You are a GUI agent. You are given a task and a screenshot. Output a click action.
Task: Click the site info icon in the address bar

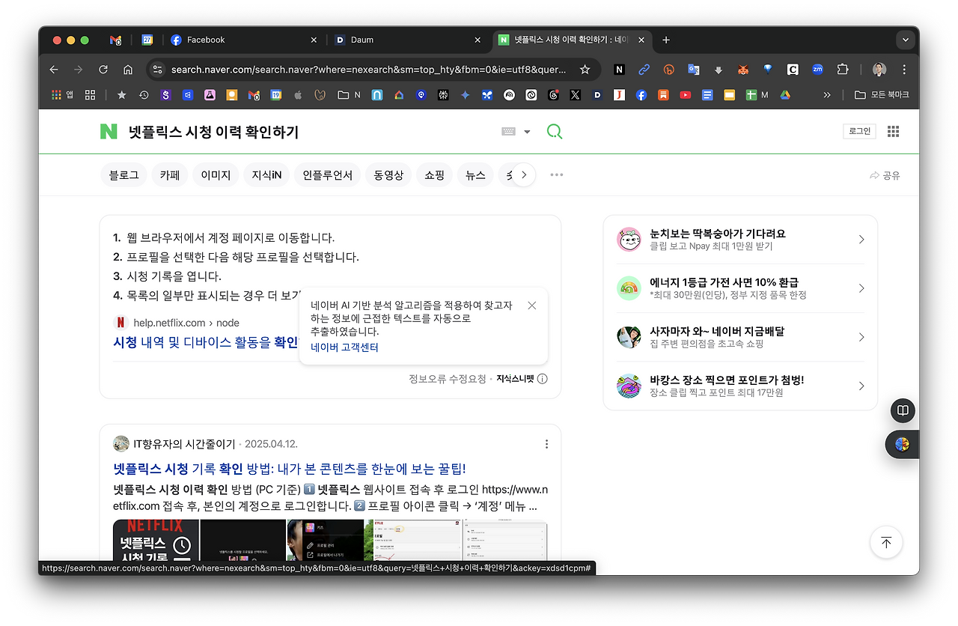157,70
